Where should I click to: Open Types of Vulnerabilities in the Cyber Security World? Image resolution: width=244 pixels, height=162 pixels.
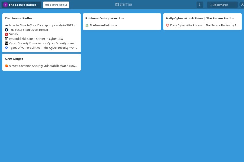[x=43, y=48]
